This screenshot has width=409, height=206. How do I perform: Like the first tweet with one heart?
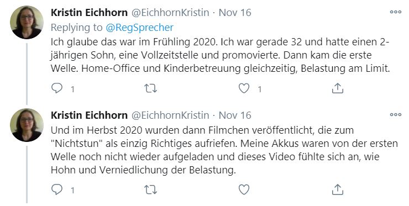tap(244, 89)
